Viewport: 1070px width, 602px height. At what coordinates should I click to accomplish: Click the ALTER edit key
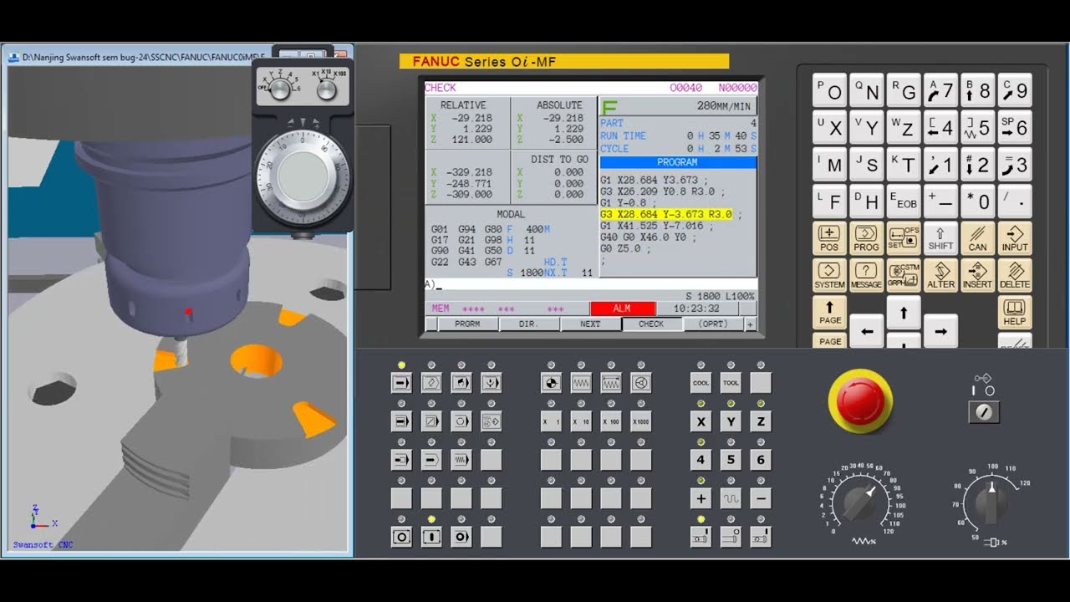click(940, 275)
